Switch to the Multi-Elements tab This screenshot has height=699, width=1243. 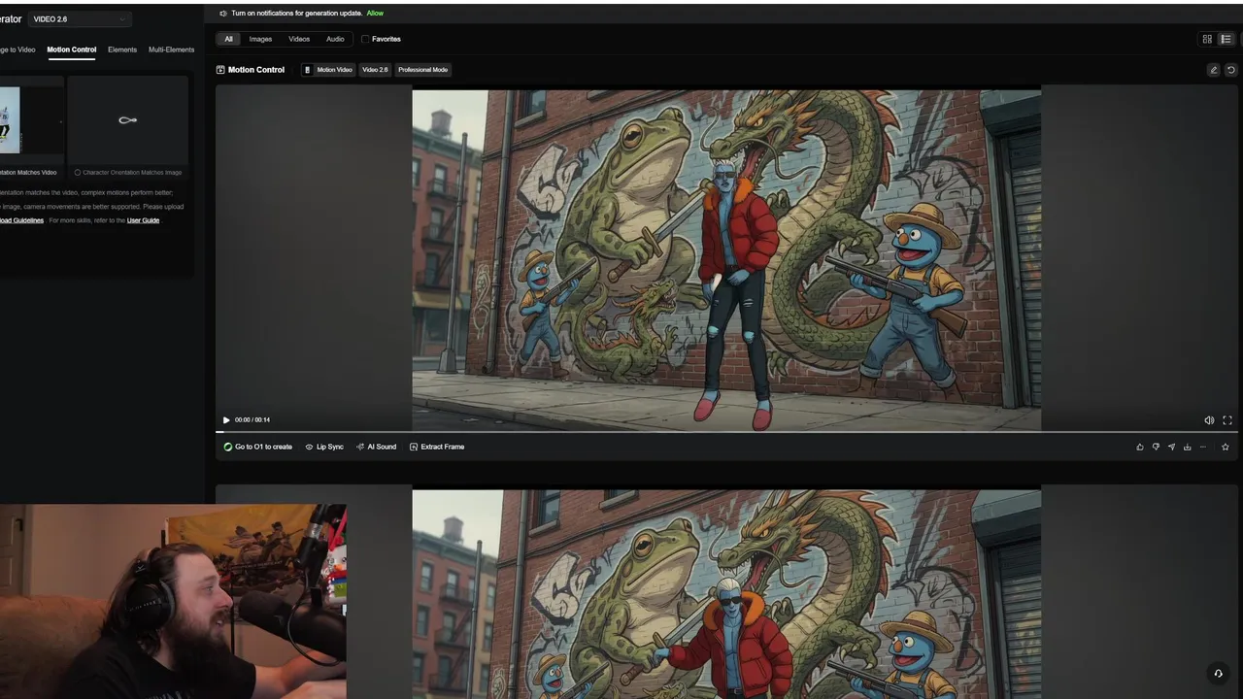point(171,50)
